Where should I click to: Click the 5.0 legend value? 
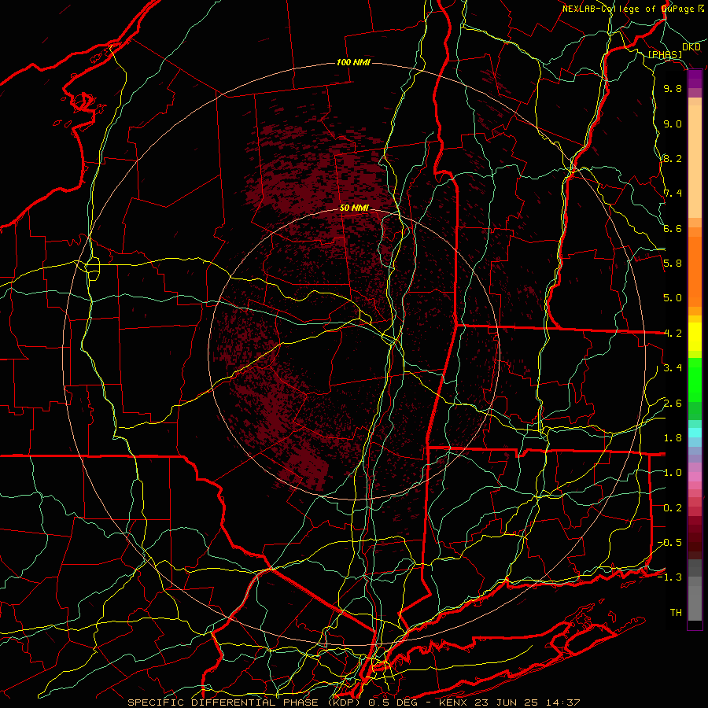pyautogui.click(x=673, y=298)
